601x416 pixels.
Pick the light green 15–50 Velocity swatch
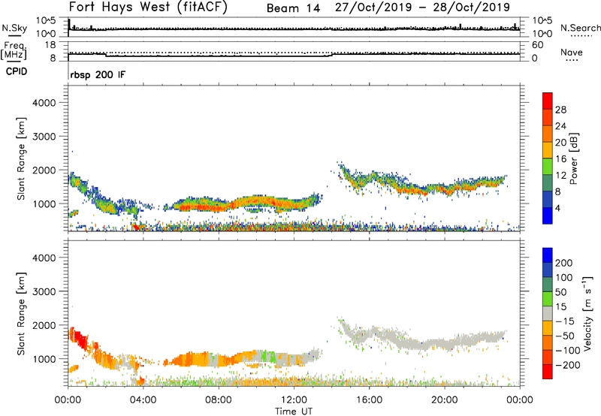pyautogui.click(x=548, y=299)
